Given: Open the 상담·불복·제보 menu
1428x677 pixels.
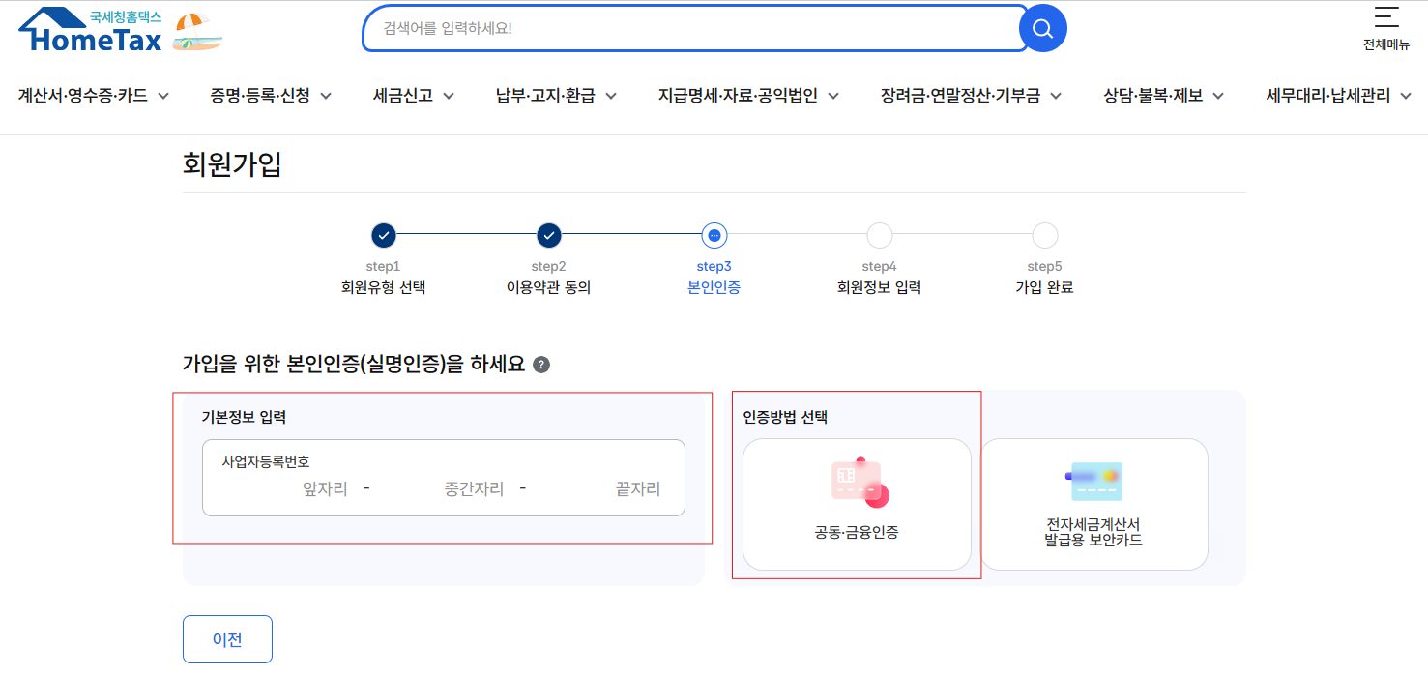Looking at the screenshot, I should pyautogui.click(x=1163, y=96).
